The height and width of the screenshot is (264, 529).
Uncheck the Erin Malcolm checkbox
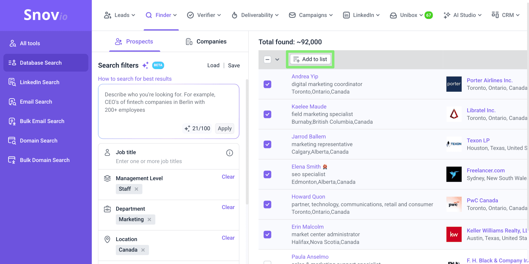click(267, 234)
